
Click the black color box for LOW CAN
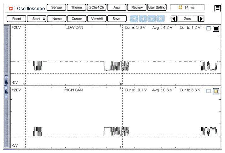[x=216, y=29]
